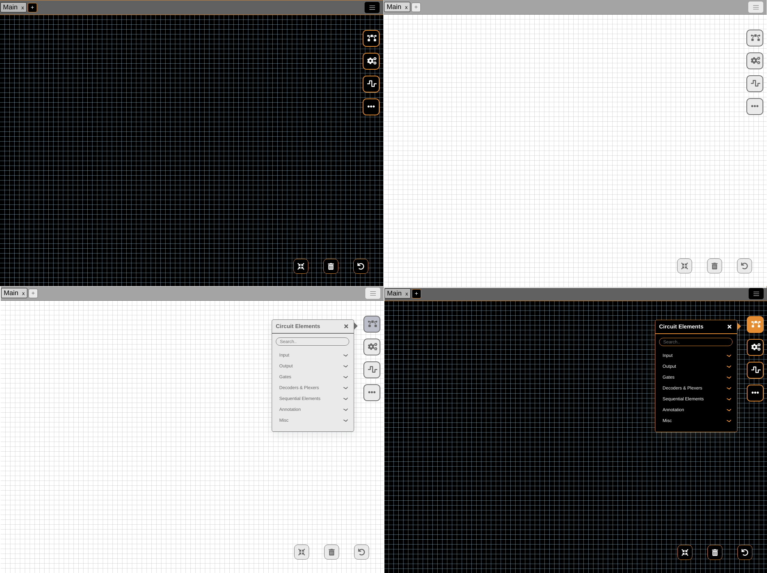The width and height of the screenshot is (767, 573).
Task: Click the ellipsis misc panel icon top-right canvas
Action: coord(755,107)
